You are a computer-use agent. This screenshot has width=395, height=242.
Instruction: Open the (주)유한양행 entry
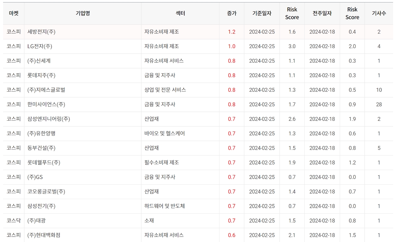coord(41,133)
